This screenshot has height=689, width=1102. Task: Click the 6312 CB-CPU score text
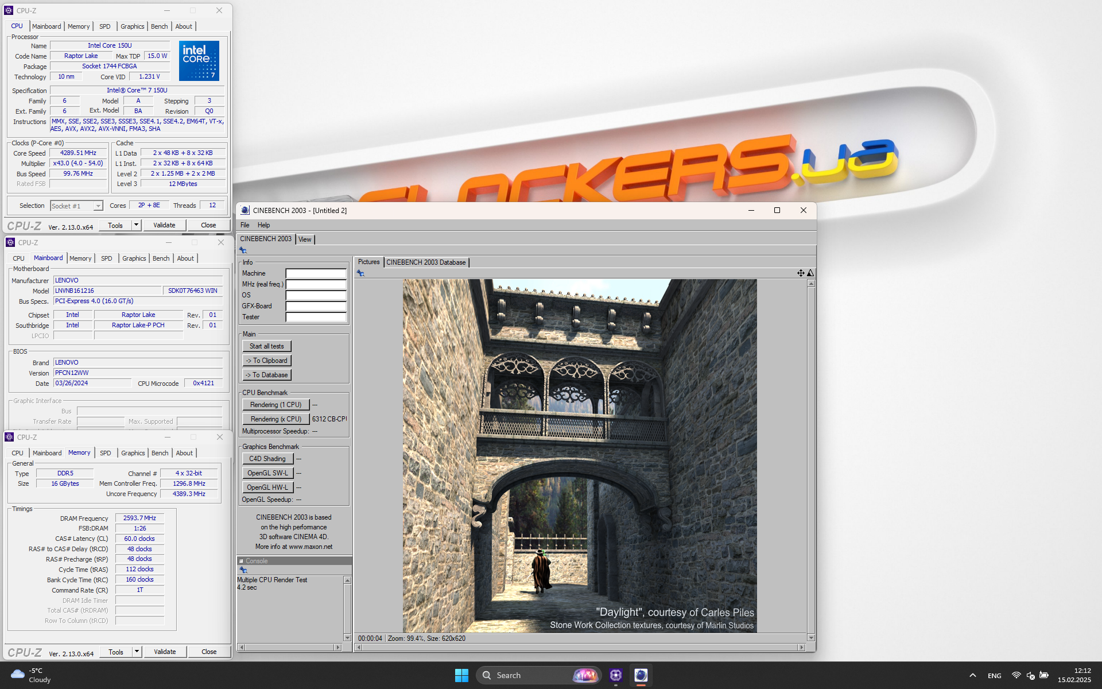[x=329, y=419]
